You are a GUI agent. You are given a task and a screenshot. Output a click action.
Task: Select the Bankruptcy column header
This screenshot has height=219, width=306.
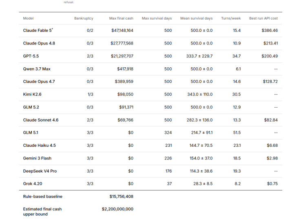click(x=84, y=18)
